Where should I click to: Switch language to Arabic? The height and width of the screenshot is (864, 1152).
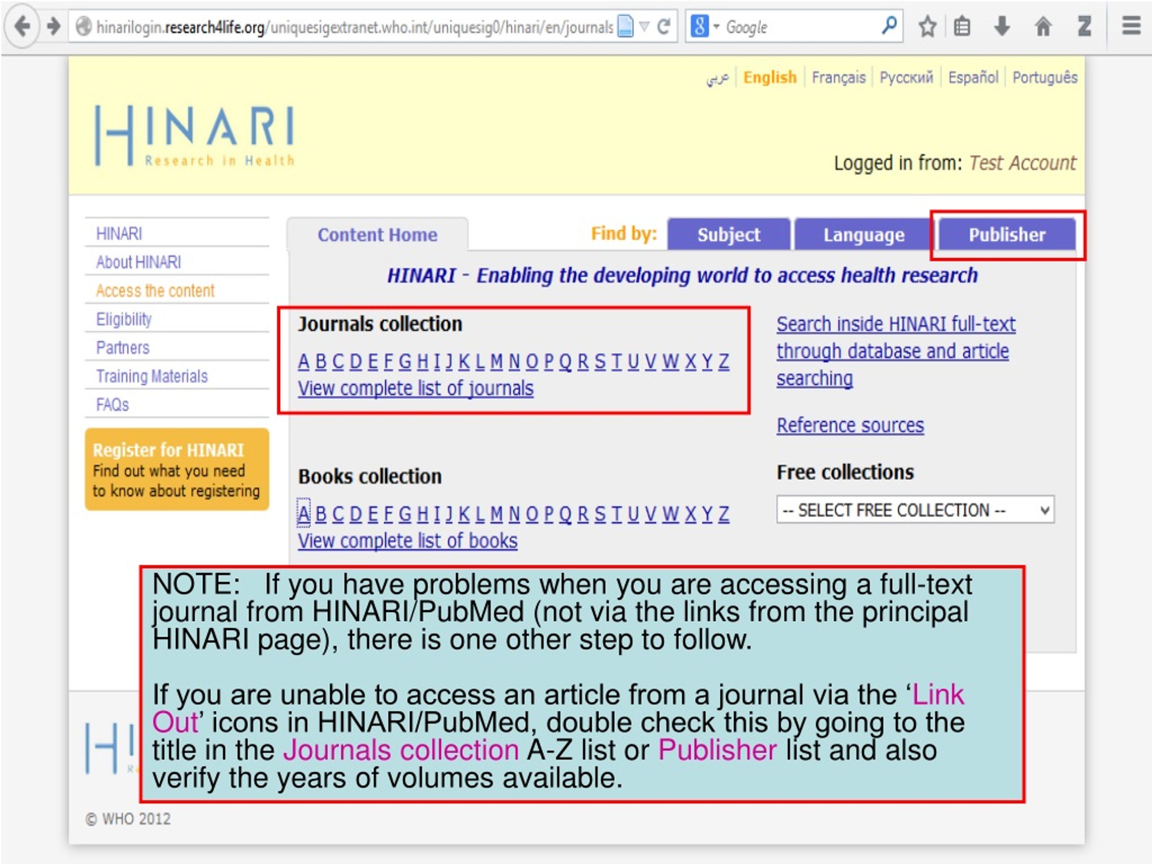click(x=717, y=78)
